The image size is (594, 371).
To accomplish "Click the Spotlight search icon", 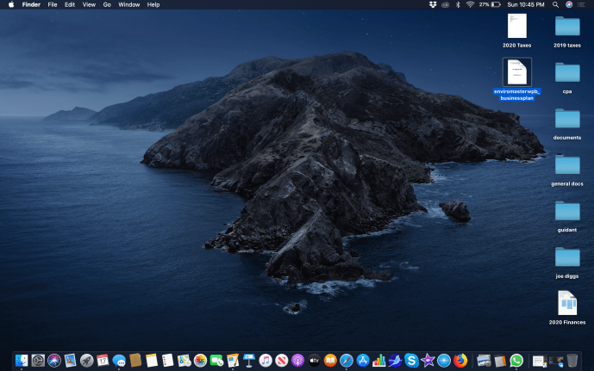I will [x=555, y=4].
